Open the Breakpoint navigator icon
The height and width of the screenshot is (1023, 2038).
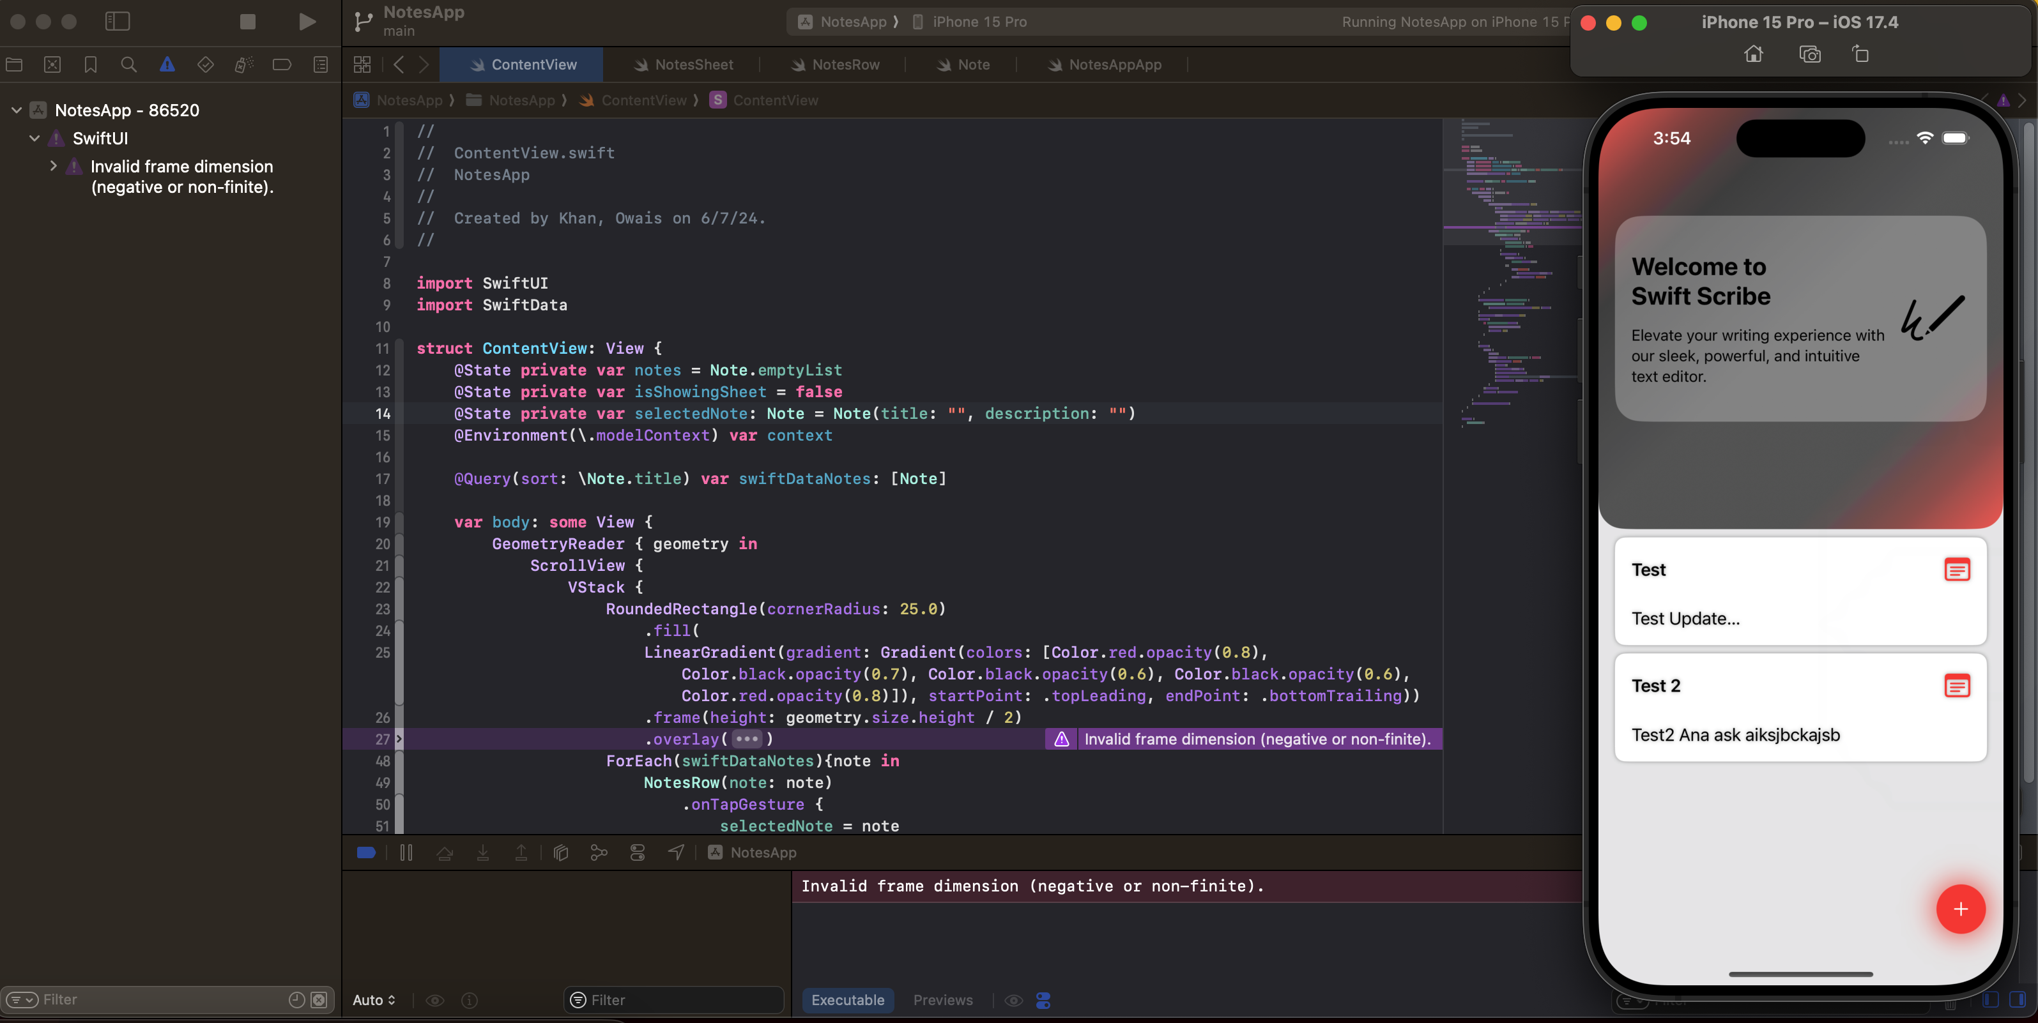tap(282, 65)
